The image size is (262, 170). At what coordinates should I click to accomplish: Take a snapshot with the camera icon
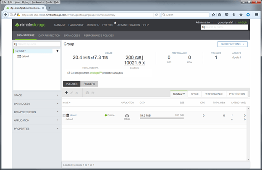pyautogui.click(x=87, y=93)
